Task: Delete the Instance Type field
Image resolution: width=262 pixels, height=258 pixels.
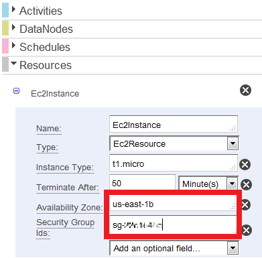Action: coord(245,165)
